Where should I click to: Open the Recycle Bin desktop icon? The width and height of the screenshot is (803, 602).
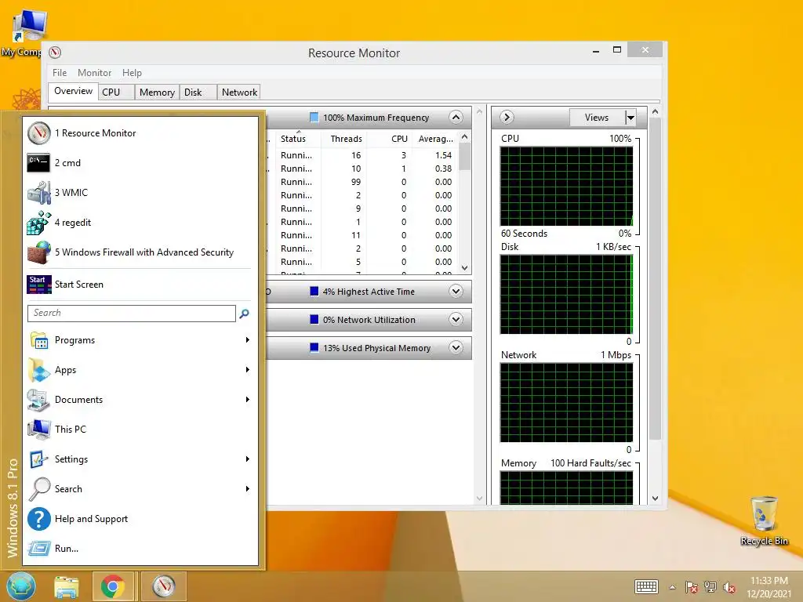pos(764,520)
